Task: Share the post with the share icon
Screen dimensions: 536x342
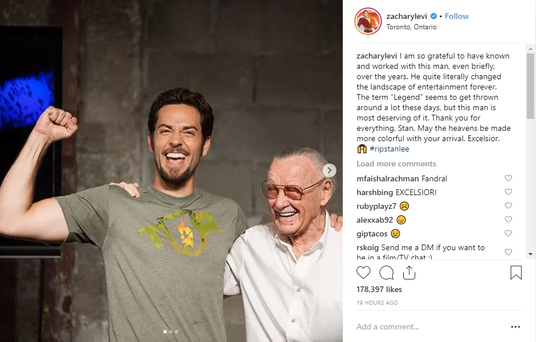Action: tap(408, 273)
